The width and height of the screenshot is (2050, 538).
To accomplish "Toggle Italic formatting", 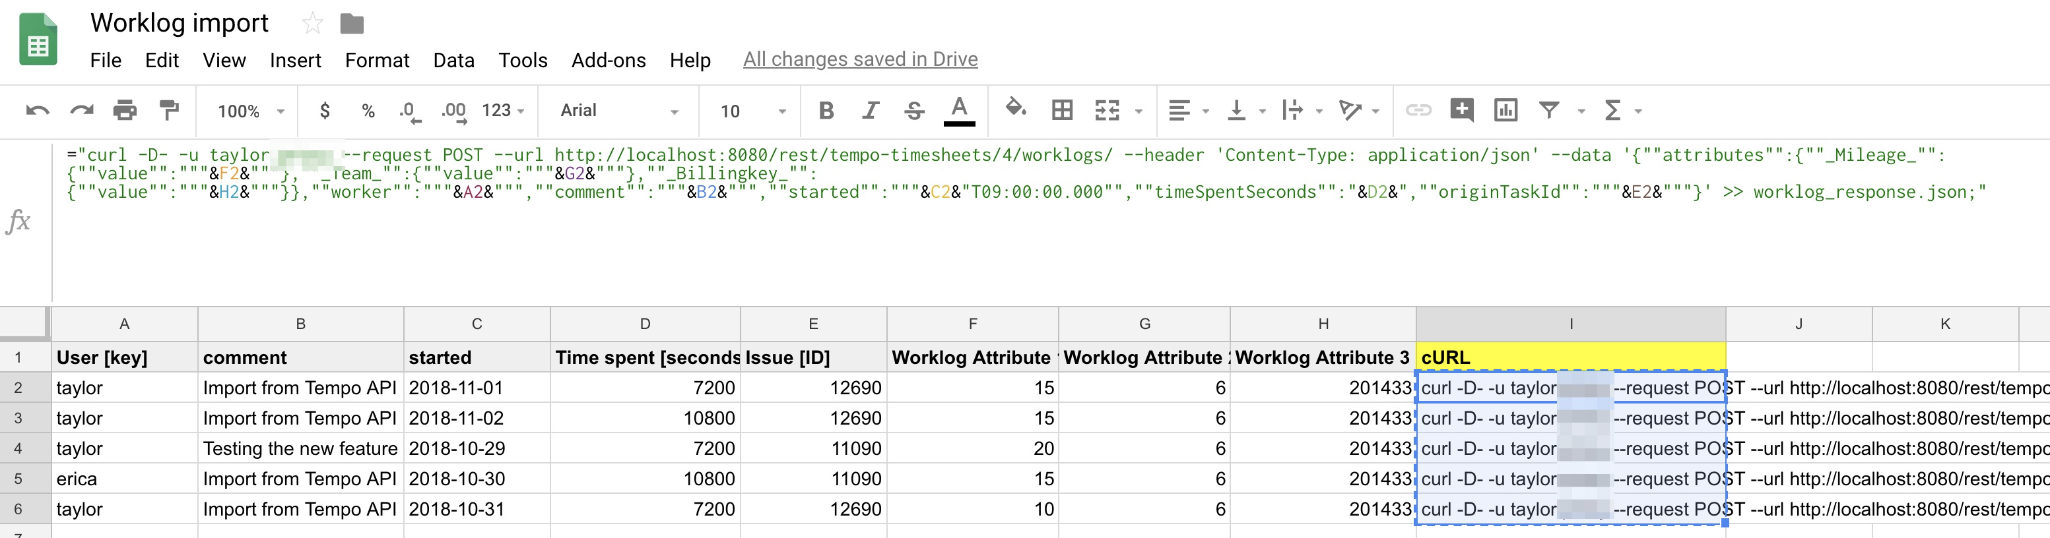I will pyautogui.click(x=870, y=111).
